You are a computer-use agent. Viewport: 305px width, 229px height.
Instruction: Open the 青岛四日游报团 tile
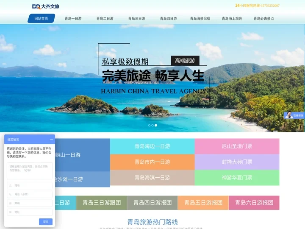(x=152, y=203)
